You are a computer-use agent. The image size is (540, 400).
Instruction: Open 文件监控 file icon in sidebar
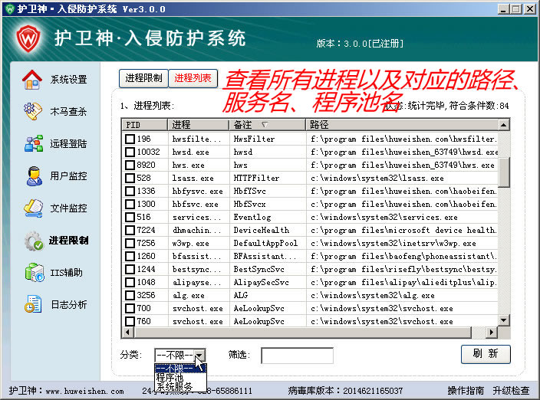(x=34, y=208)
